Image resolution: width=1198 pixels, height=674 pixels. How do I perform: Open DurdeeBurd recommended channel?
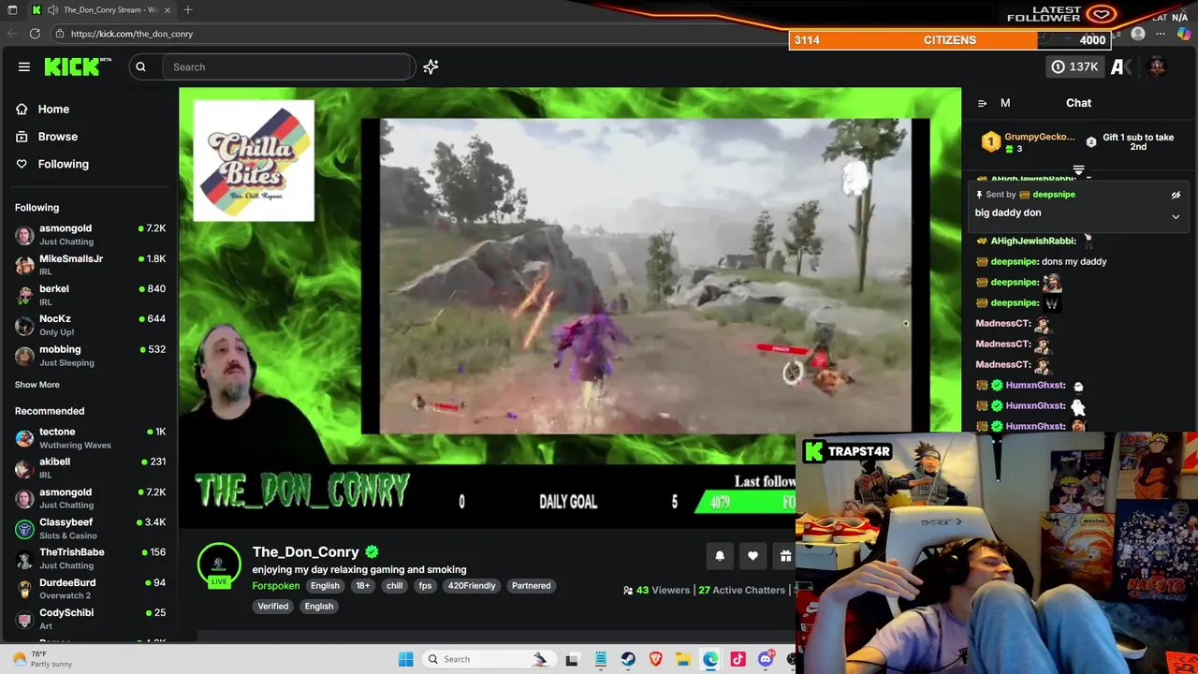(89, 589)
